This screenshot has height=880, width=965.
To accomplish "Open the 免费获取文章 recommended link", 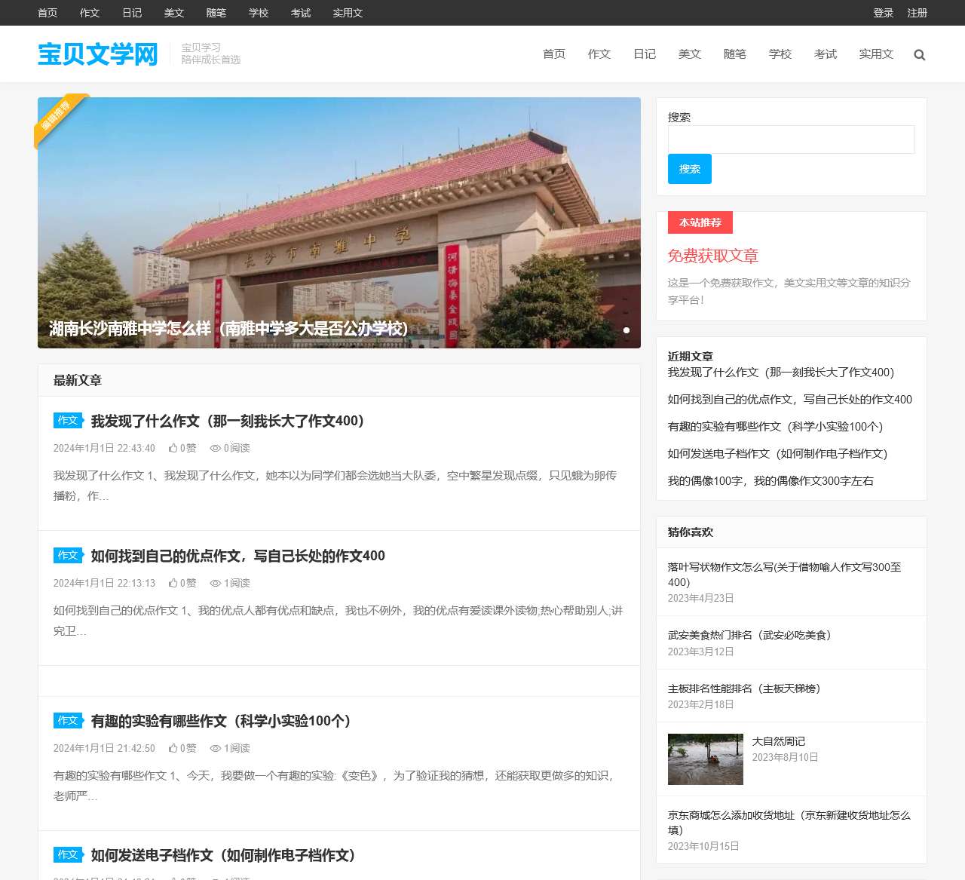I will [712, 256].
